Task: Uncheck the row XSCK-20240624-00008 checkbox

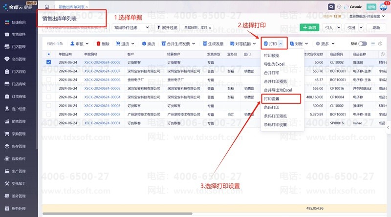Action: pos(48,62)
